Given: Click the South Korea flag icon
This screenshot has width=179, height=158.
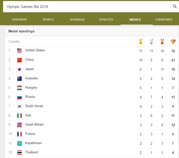Looking at the screenshot, I should point(19,106).
